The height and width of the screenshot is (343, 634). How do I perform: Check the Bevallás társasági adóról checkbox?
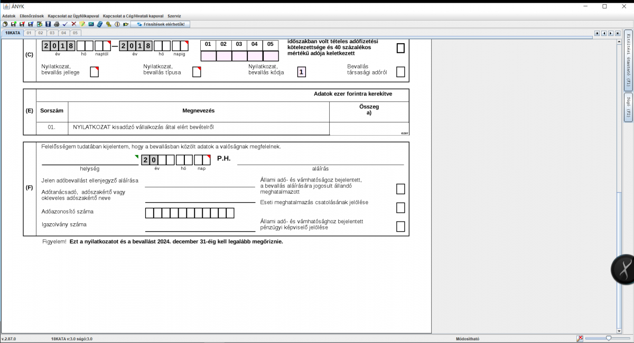pyautogui.click(x=400, y=72)
